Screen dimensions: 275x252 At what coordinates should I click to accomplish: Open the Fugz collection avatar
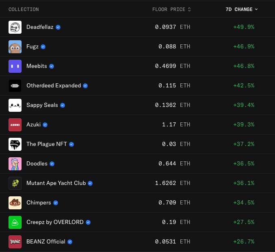click(15, 47)
